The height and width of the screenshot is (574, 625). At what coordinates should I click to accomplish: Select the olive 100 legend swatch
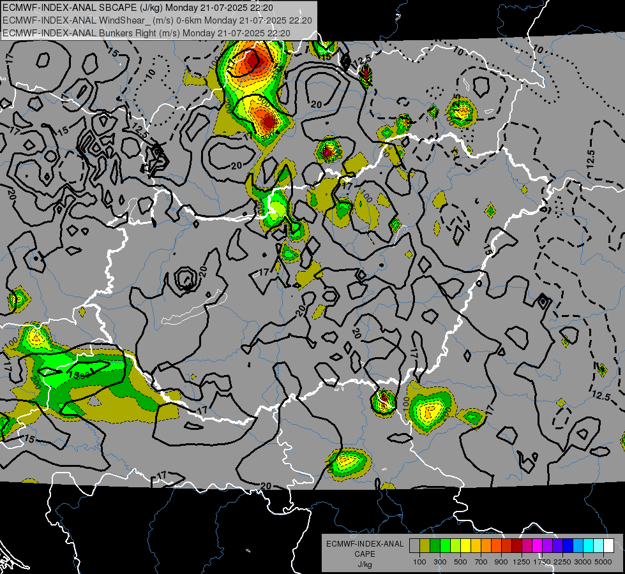(425, 545)
